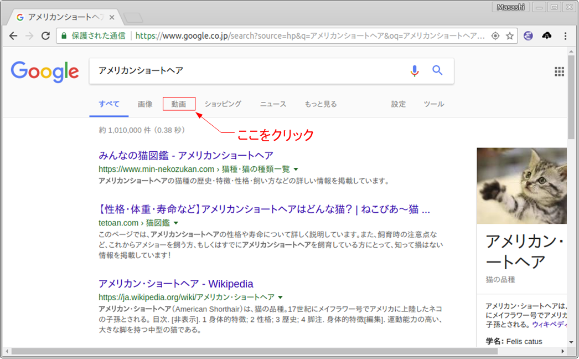The height and width of the screenshot is (359, 579).
Task: Close the アメリカンショートヘア browser tab
Action: click(x=112, y=17)
